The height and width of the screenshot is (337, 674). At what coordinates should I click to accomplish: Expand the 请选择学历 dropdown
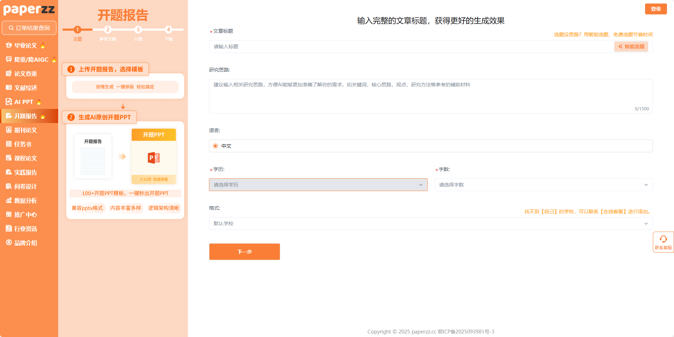[x=318, y=185]
